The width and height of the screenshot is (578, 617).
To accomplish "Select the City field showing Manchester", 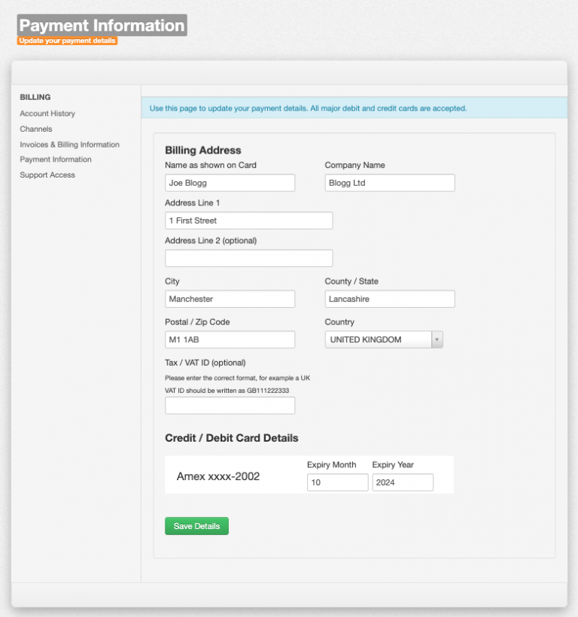I will coord(230,298).
